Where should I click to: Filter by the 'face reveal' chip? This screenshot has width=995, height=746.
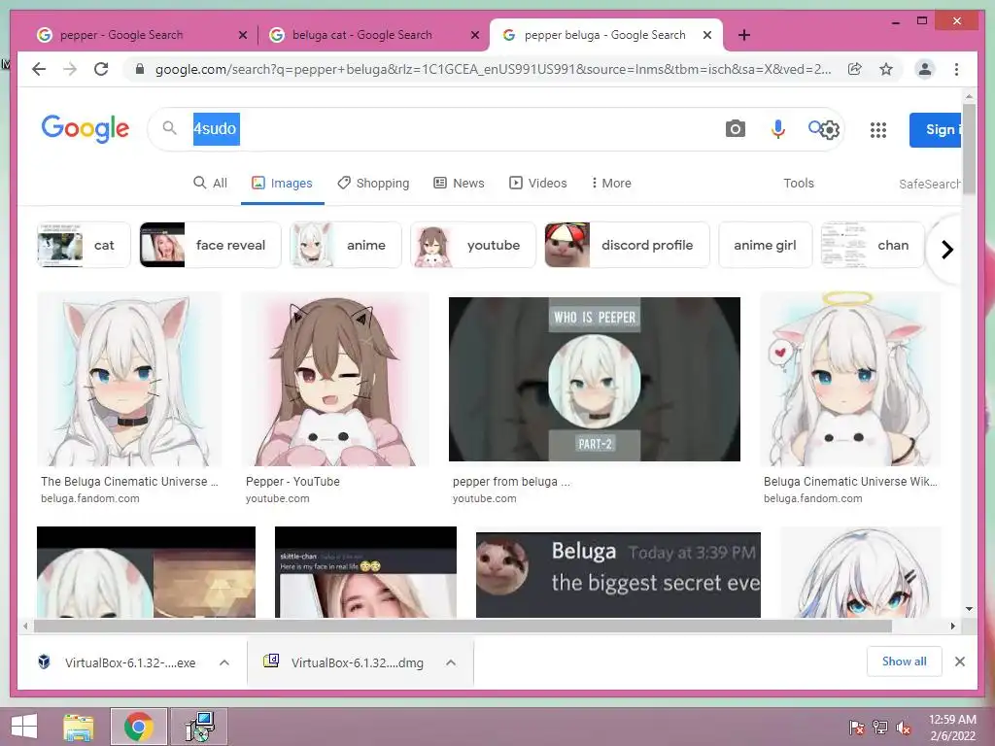(210, 245)
